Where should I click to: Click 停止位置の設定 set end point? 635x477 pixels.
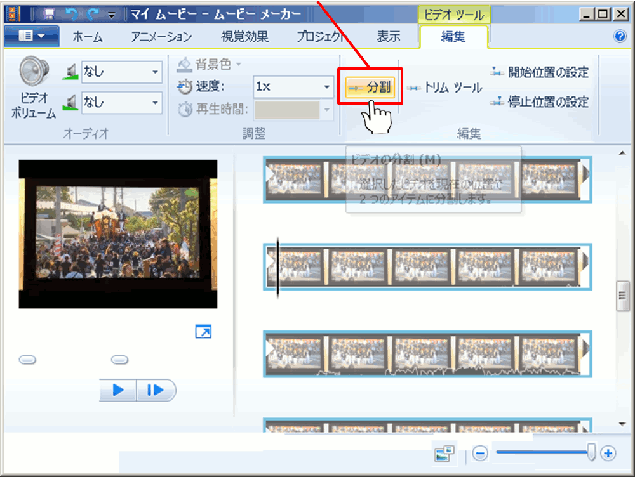tap(540, 101)
